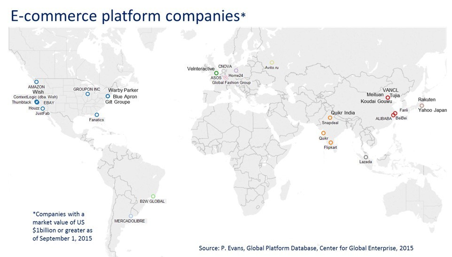Click the Warby Parker label

coord(123,90)
